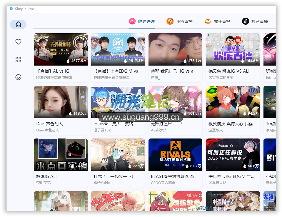282x217 pixels.
Task: Open the Asaki大人 cat-girl stream thumbnail
Action: pyautogui.click(x=175, y=102)
